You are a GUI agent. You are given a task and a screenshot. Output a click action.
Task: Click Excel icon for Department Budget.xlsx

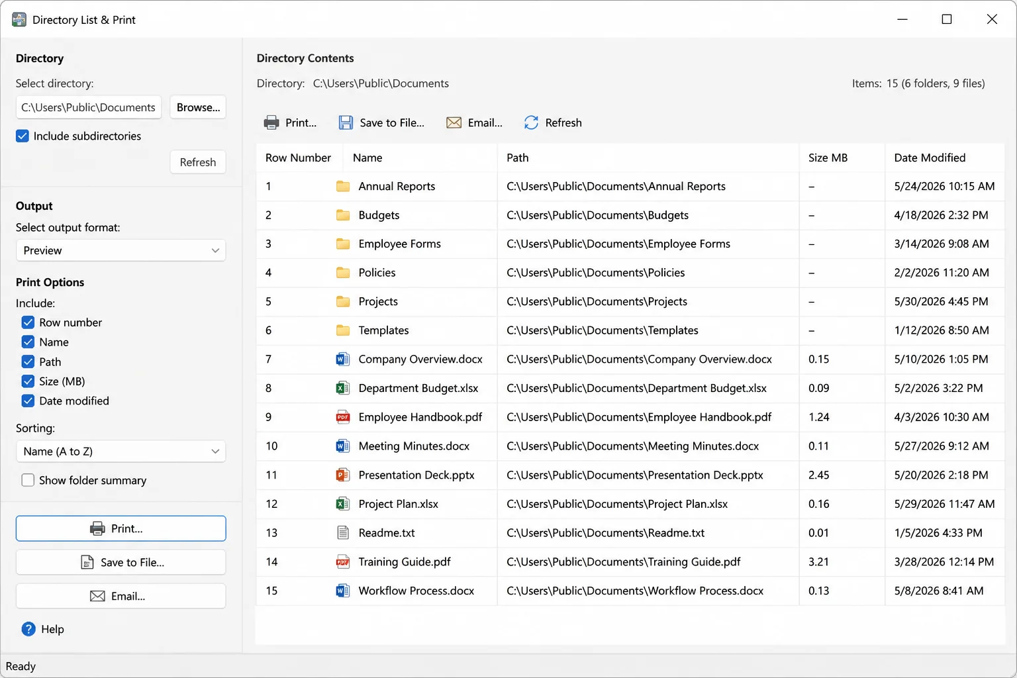coord(342,388)
